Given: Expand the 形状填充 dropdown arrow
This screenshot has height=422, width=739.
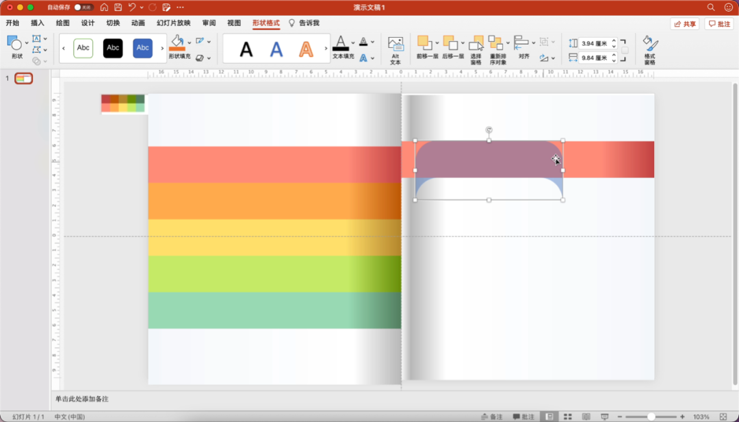Looking at the screenshot, I should pyautogui.click(x=190, y=42).
